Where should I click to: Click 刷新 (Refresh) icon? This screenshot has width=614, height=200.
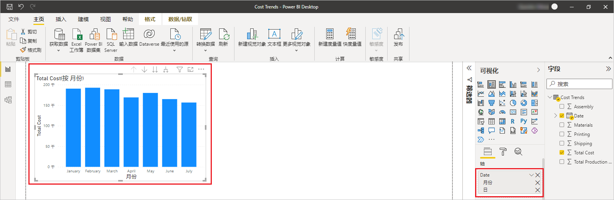click(223, 34)
